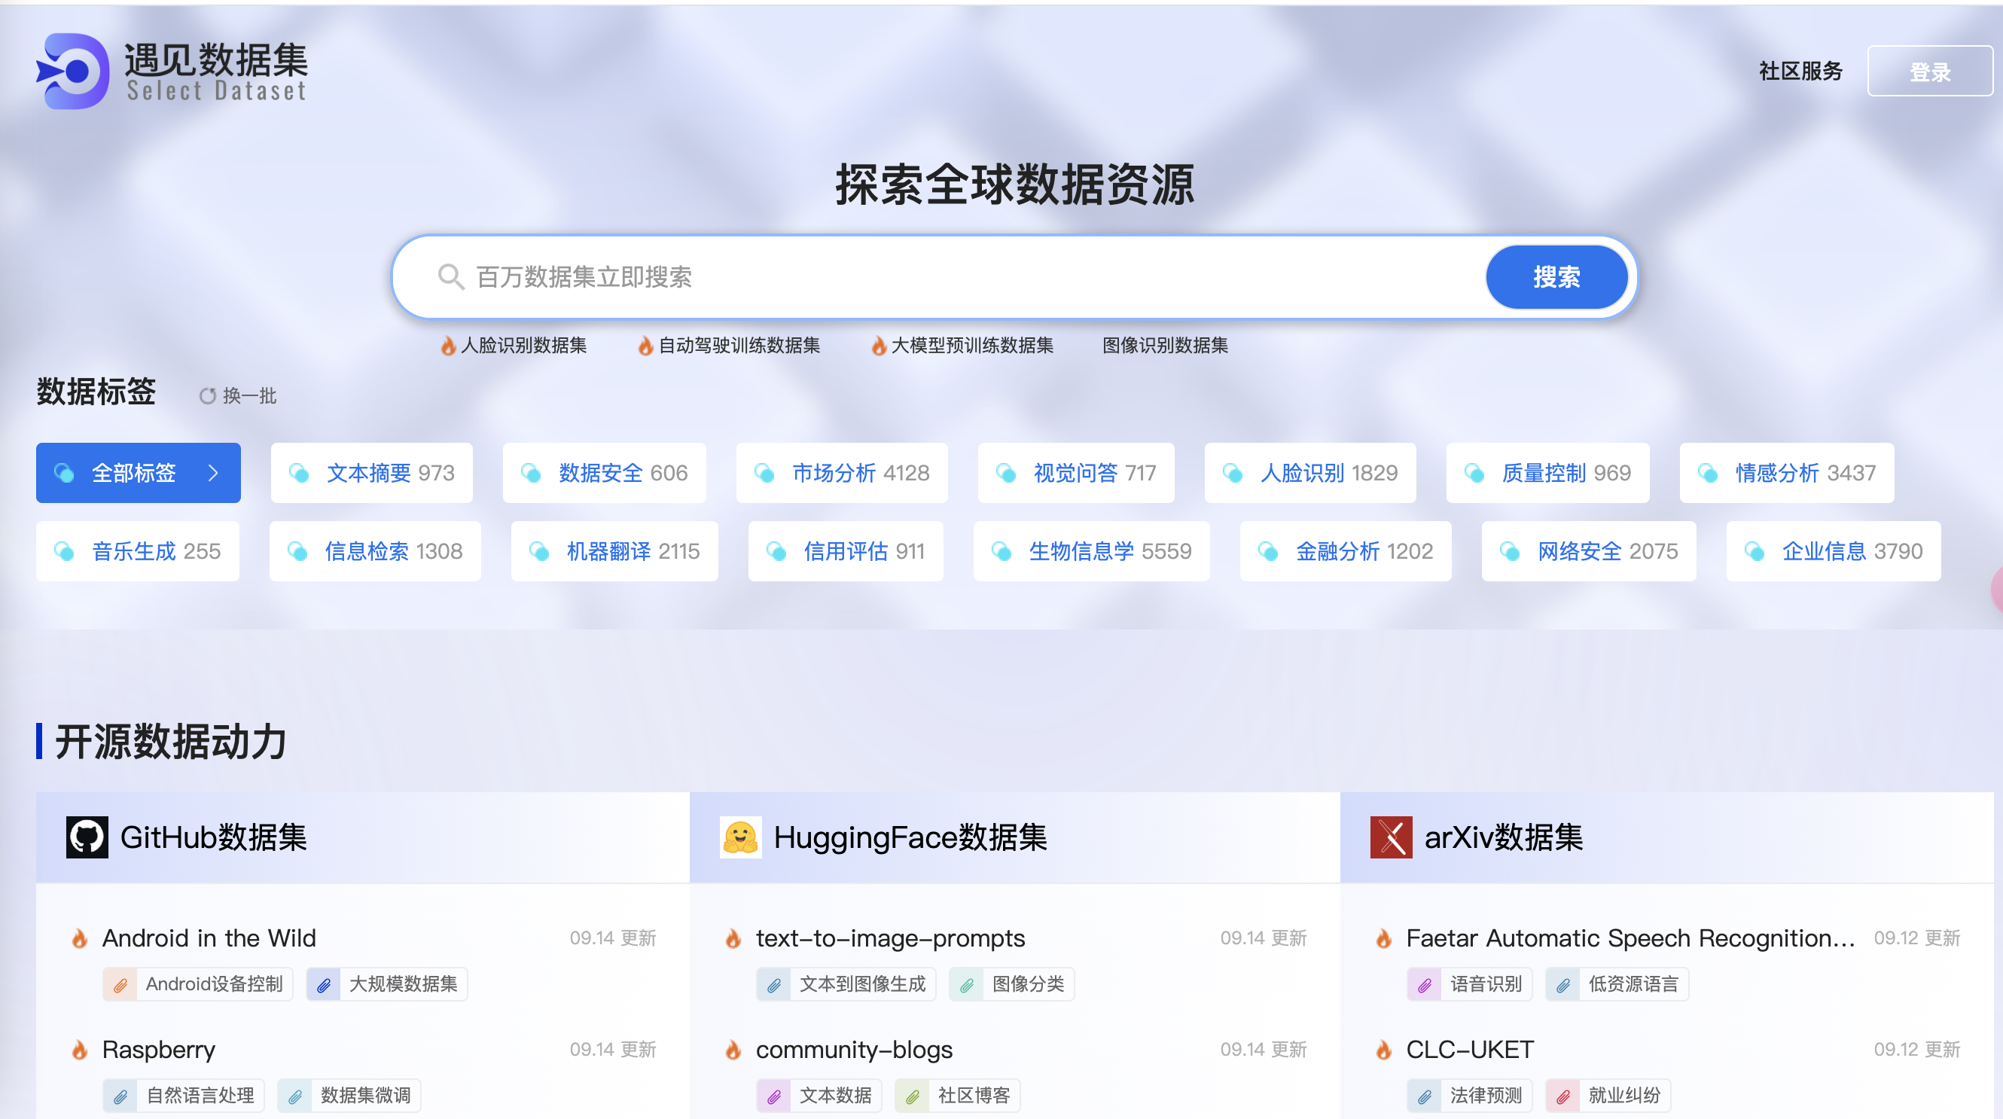Click the HuggingFace emoji icon on HuggingFace数据集 card
The height and width of the screenshot is (1119, 2003).
click(739, 837)
